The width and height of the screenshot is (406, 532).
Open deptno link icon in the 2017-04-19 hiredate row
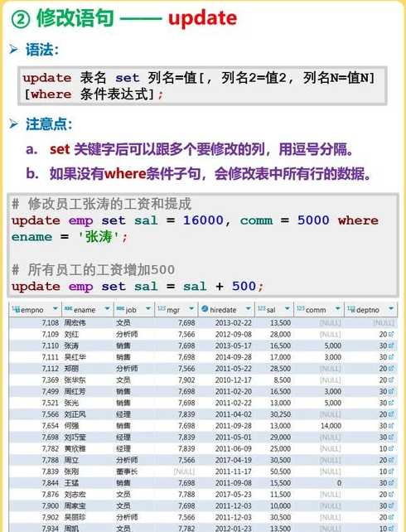[391, 460]
